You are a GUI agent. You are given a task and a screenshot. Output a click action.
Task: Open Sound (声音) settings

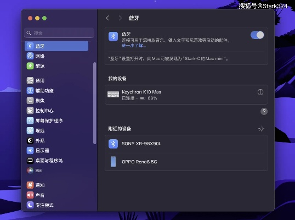[x=56, y=195]
